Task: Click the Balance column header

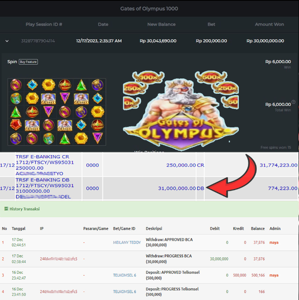Action: (258, 228)
